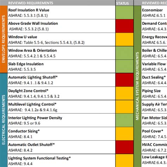Viewport: 167px width, 167px height.
Task: Select the 'Energy Recove' requirement title
Action: click(x=154, y=37)
